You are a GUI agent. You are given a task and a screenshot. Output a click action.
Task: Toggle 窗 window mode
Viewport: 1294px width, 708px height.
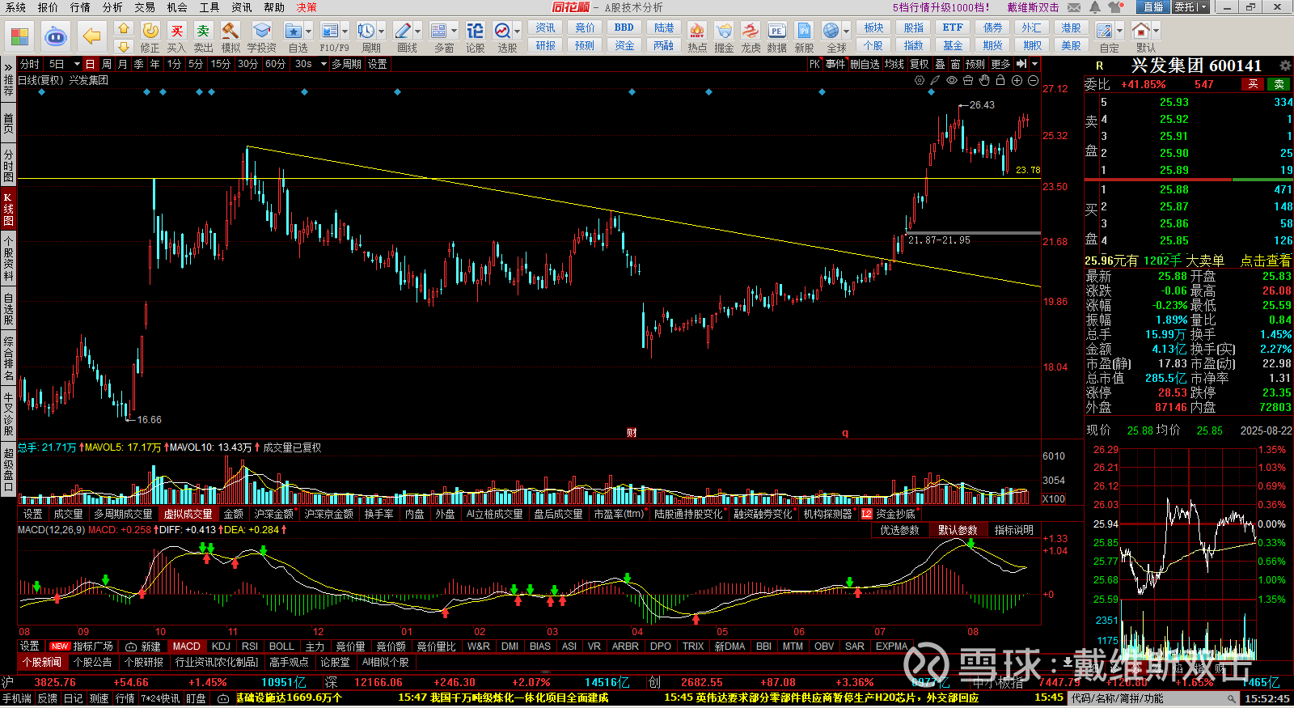(x=955, y=64)
